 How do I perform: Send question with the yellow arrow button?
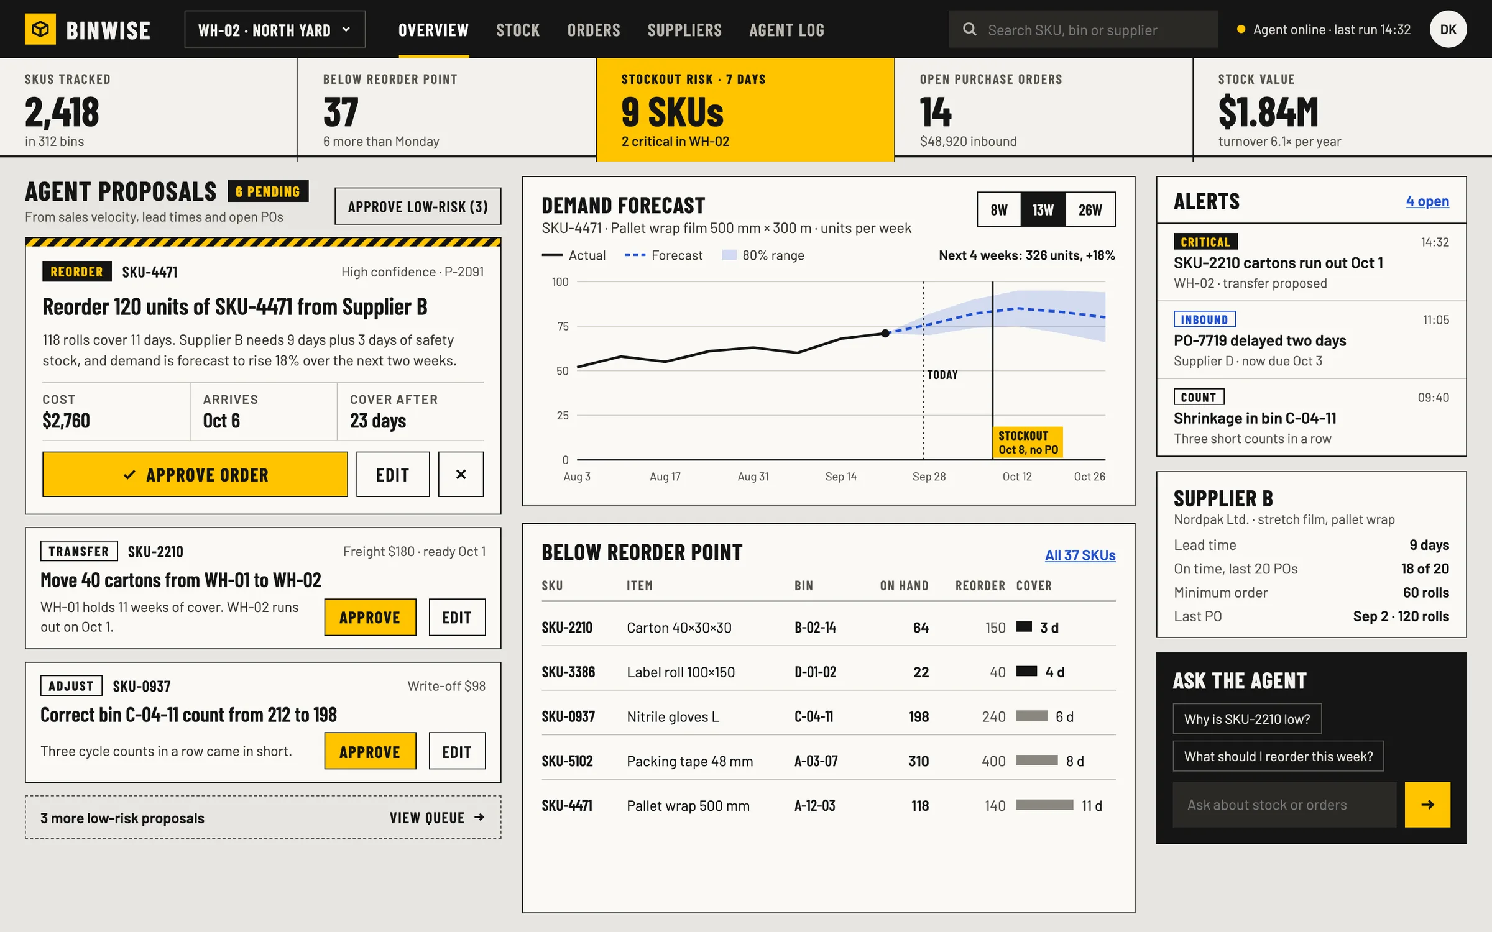(1427, 805)
